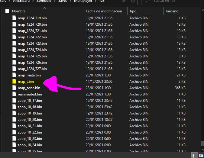Select the file icon of map_1224_722.bin
Screen dimensions: 204x158
(x=14, y=37)
